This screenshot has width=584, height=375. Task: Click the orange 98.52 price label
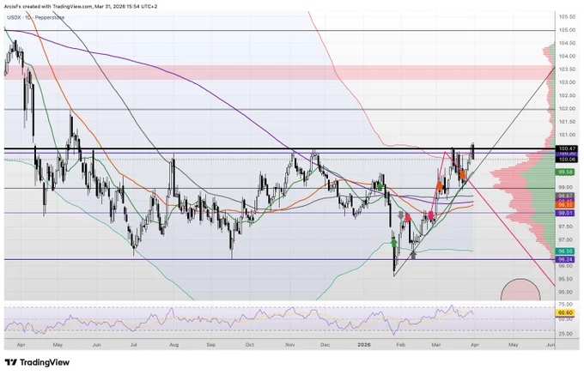pyautogui.click(x=566, y=204)
